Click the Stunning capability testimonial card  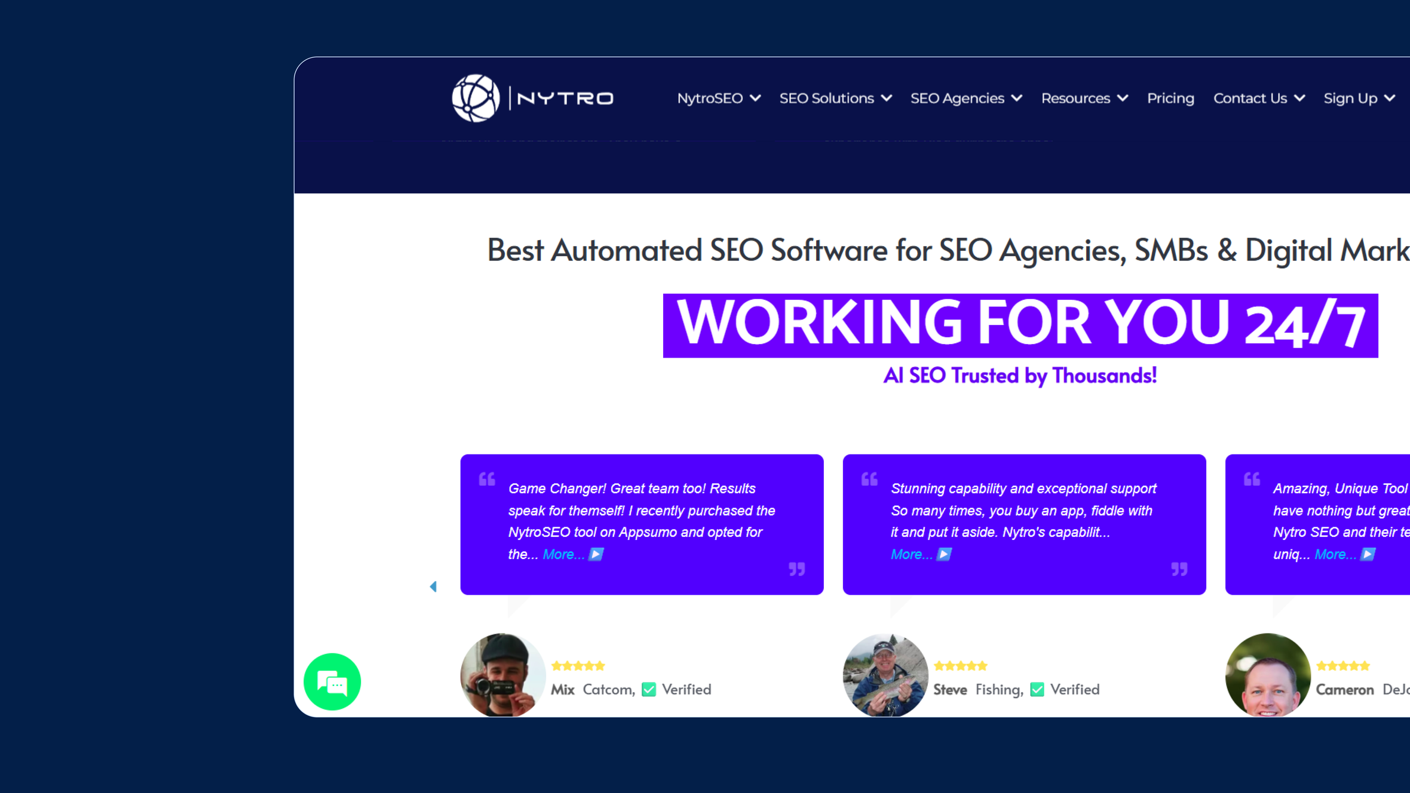[1024, 524]
